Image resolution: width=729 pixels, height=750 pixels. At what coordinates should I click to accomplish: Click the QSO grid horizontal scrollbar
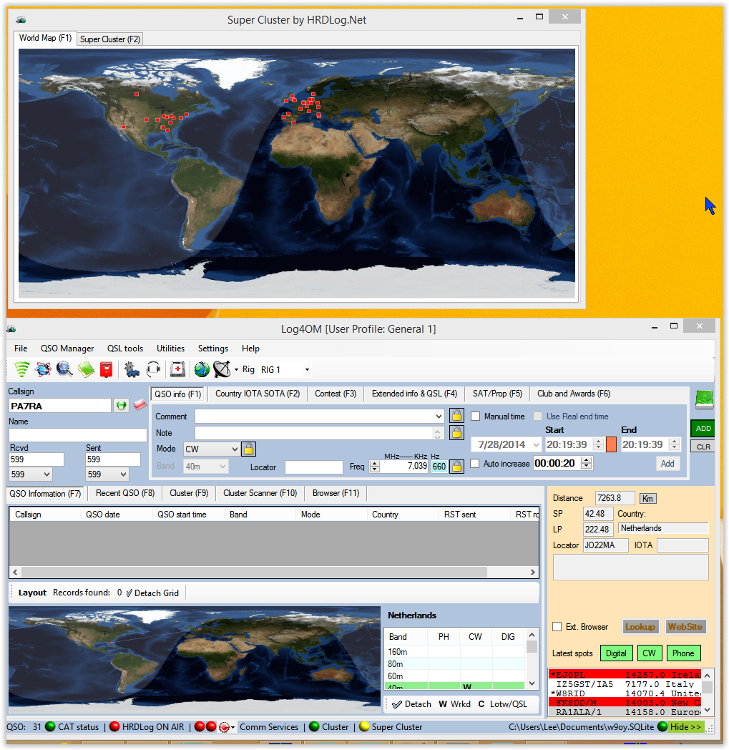274,572
